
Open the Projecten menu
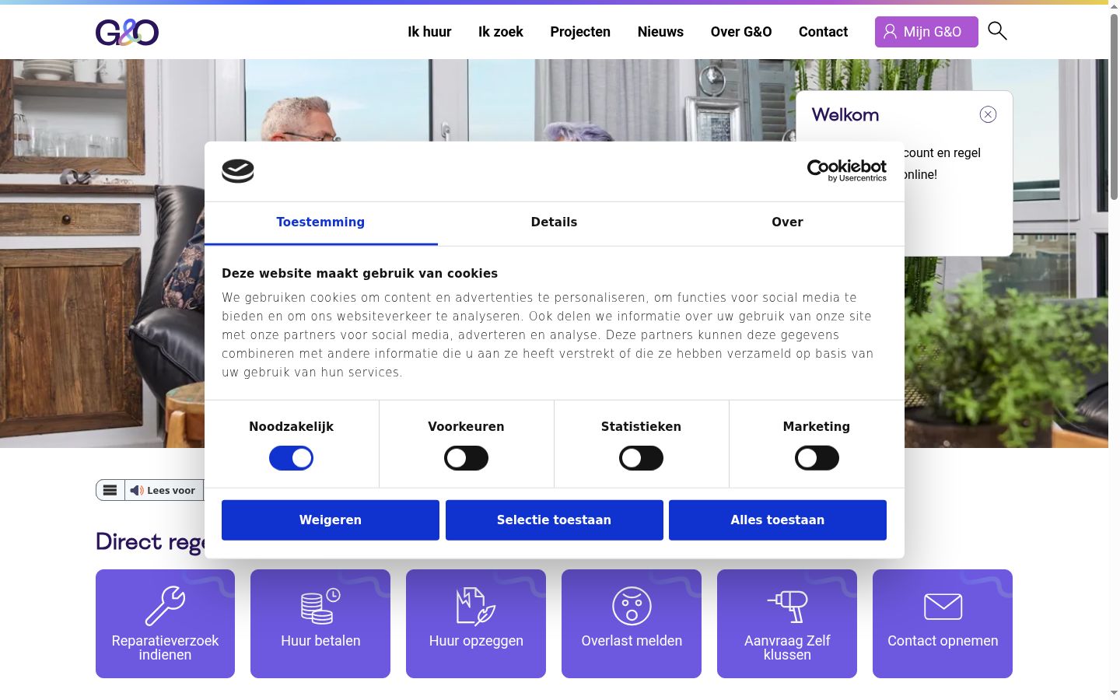[580, 32]
